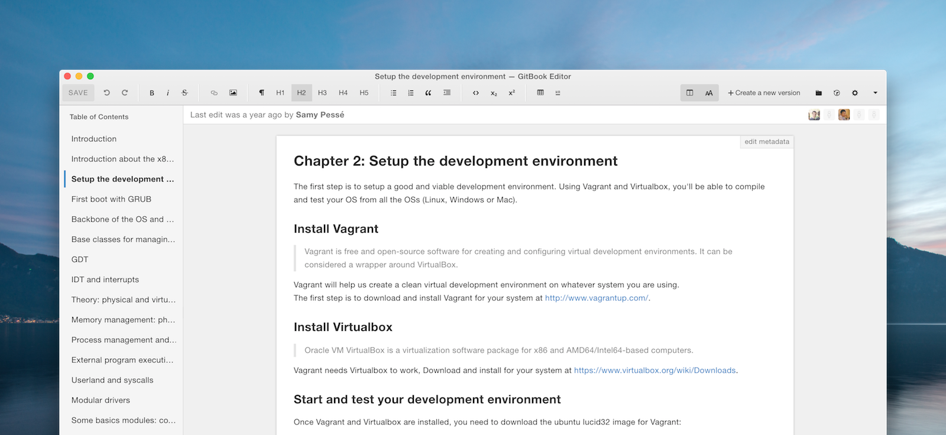946x435 pixels.
Task: Insert a table
Action: (540, 93)
